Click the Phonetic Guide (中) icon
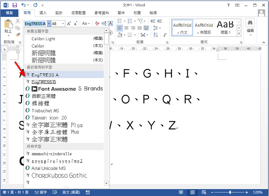This screenshot has height=196, width=269. [x=104, y=23]
